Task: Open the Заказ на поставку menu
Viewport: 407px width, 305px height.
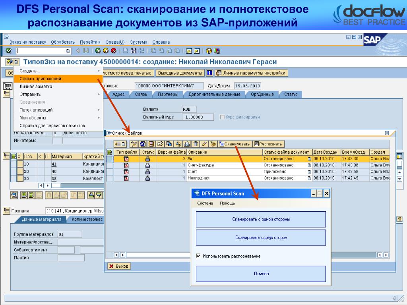Action: point(28,42)
